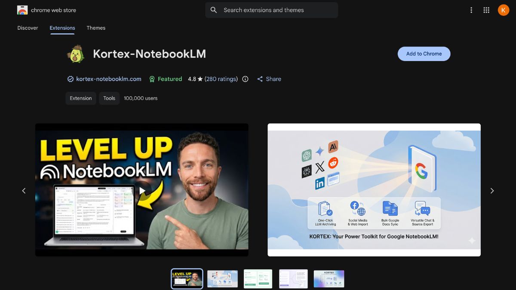Viewport: 516px width, 290px height.
Task: Click the verified publisher badge icon
Action: (71, 79)
